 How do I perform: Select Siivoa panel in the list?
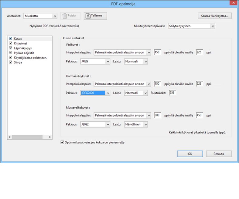pos(18,62)
